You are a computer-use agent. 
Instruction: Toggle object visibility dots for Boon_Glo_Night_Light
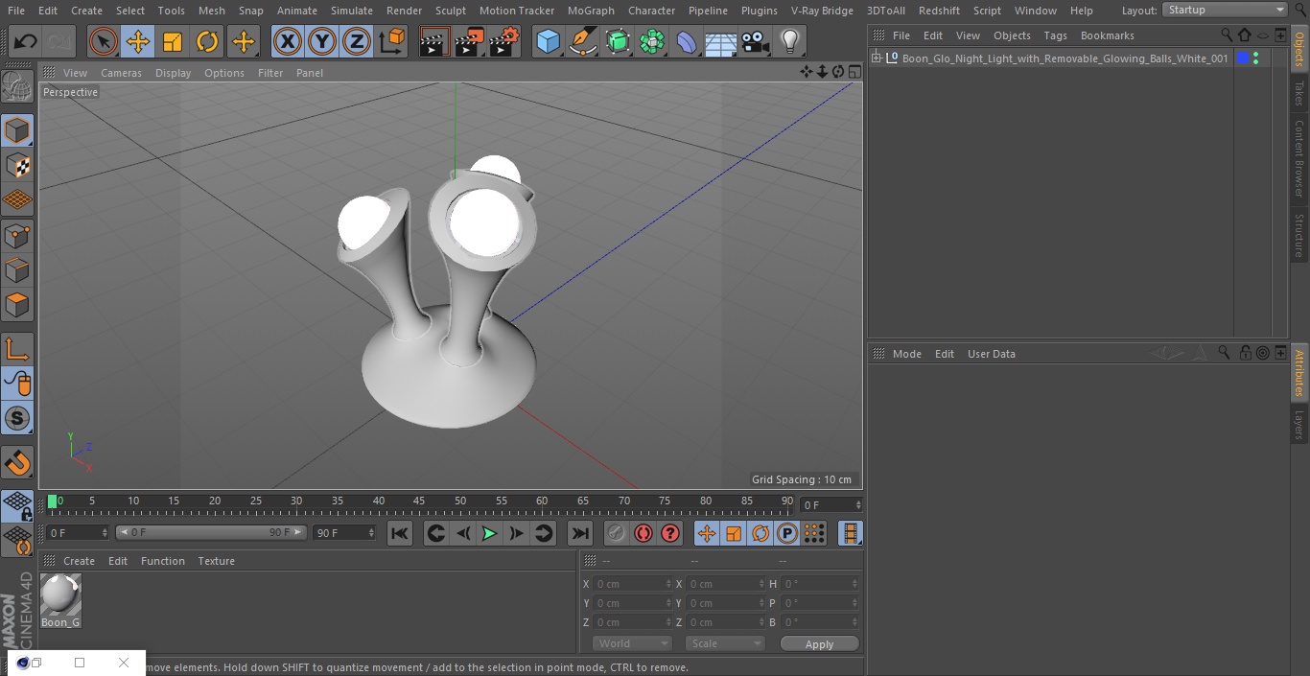tap(1255, 58)
